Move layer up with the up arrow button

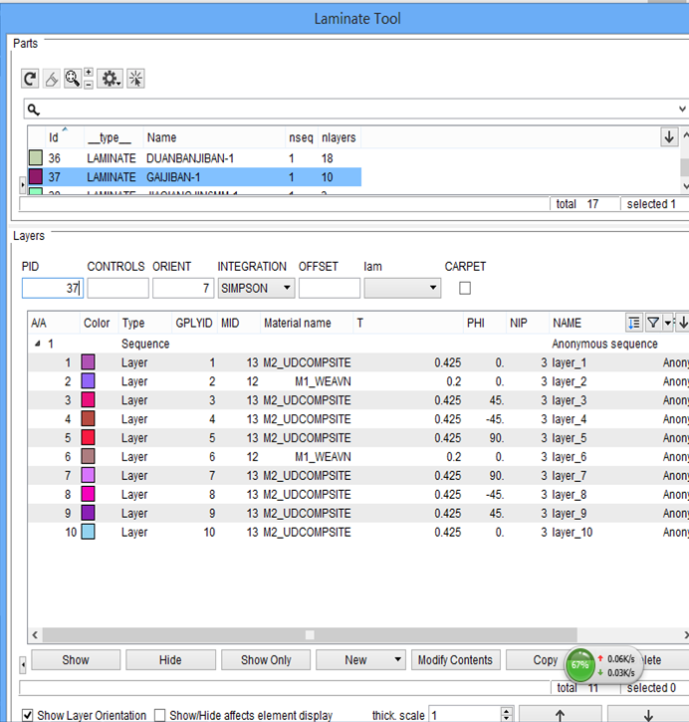pos(561,714)
